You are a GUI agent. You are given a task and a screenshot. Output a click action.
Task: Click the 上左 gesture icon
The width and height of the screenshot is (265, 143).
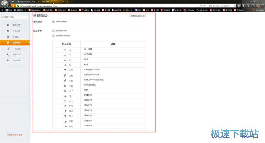pos(65,70)
